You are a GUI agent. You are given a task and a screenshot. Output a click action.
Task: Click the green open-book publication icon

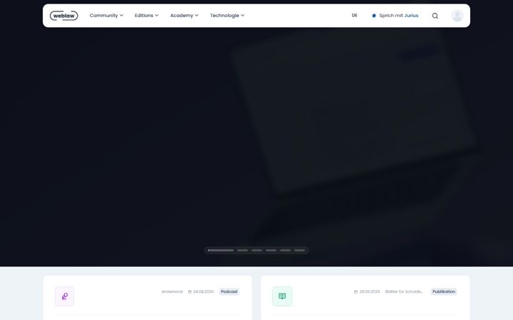click(x=282, y=296)
